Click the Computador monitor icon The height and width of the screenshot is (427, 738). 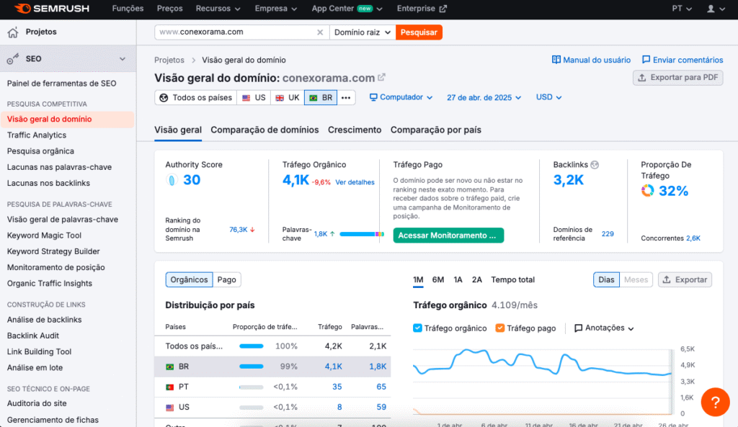tap(373, 97)
